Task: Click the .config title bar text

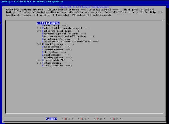Action: point(32,2)
